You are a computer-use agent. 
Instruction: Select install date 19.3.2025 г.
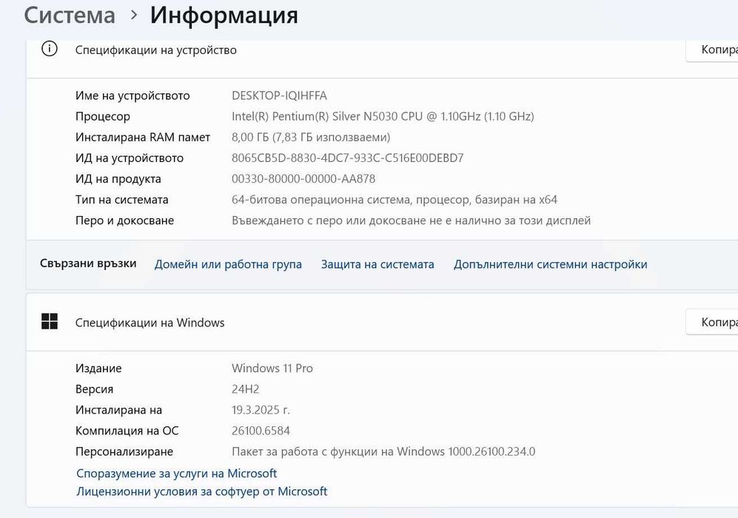261,410
